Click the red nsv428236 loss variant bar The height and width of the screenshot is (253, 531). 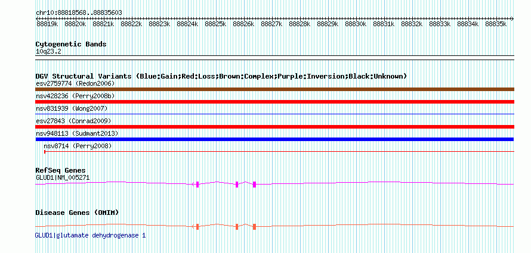(x=274, y=102)
